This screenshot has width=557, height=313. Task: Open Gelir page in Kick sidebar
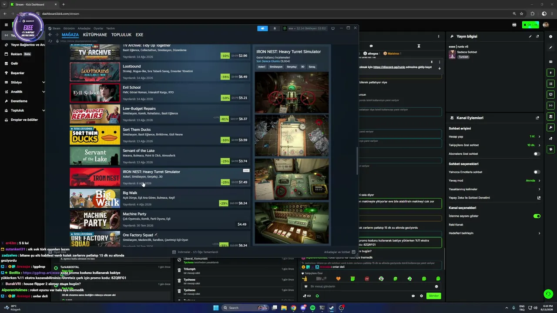coord(14,63)
